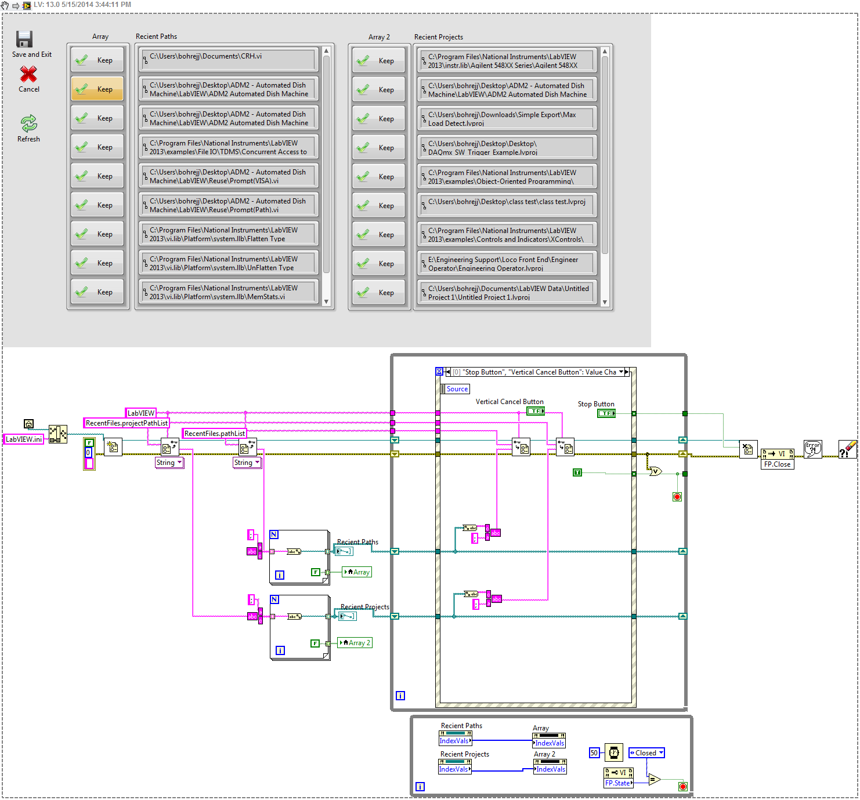Click Recient Projects scrollbar up arrow
The image size is (860, 800).
click(605, 52)
